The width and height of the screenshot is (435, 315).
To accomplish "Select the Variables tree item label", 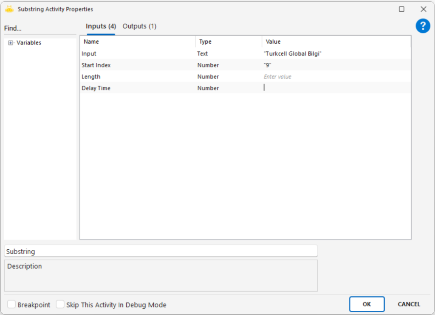I will point(29,43).
